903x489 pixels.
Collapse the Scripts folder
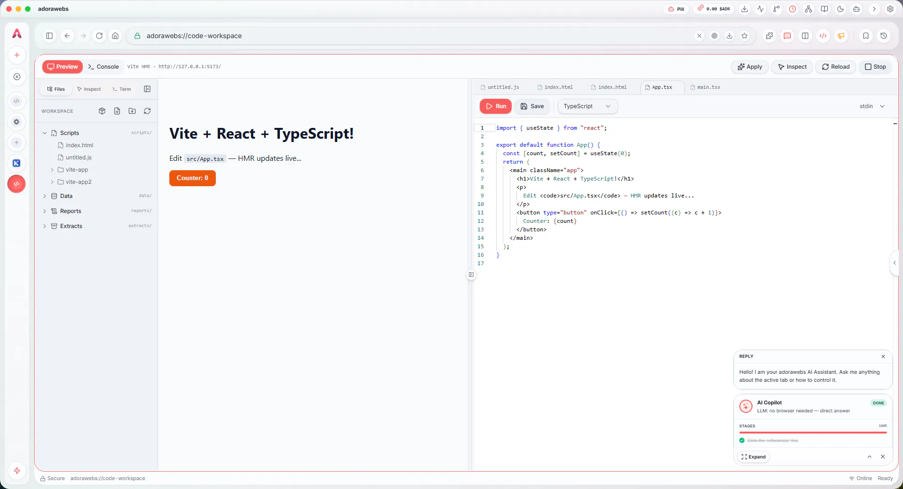(x=45, y=133)
